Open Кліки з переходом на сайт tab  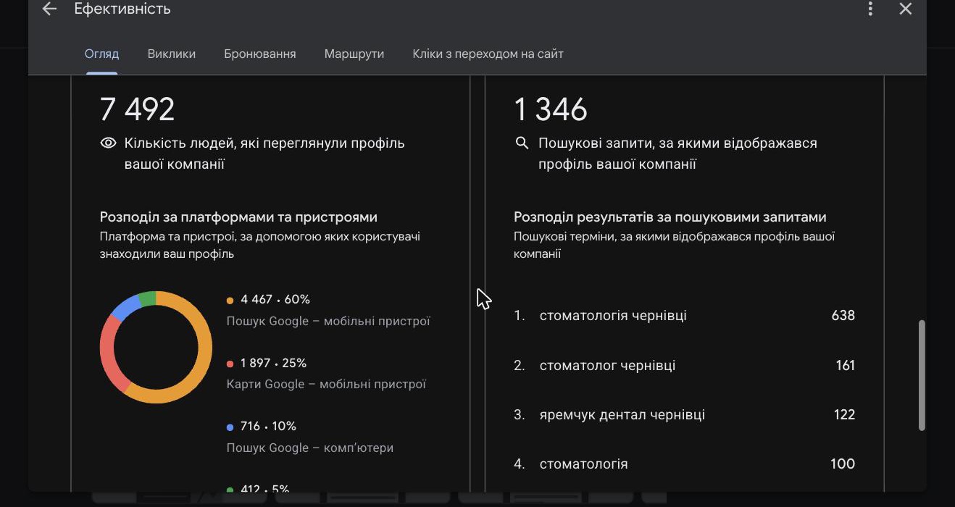pyautogui.click(x=488, y=54)
